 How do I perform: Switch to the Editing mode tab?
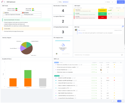coord(60,2)
